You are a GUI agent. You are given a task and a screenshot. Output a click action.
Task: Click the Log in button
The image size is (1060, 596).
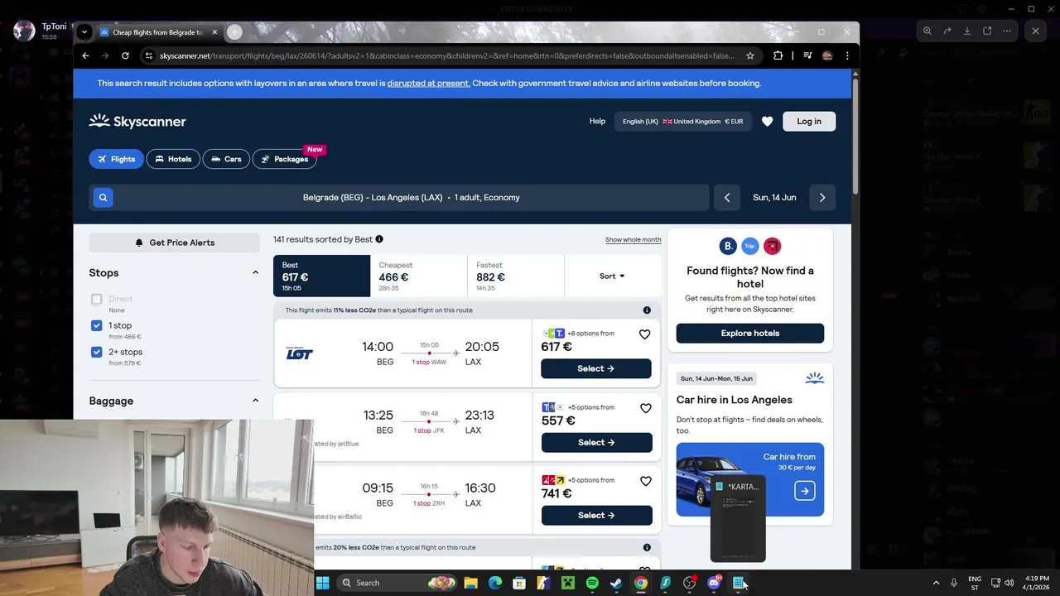click(809, 122)
